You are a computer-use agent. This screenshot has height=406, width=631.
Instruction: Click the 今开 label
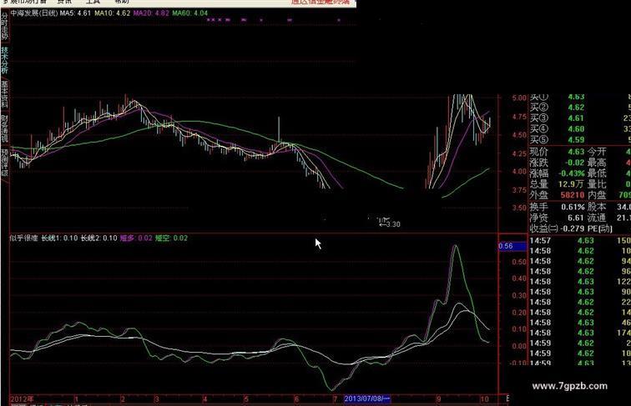597,152
